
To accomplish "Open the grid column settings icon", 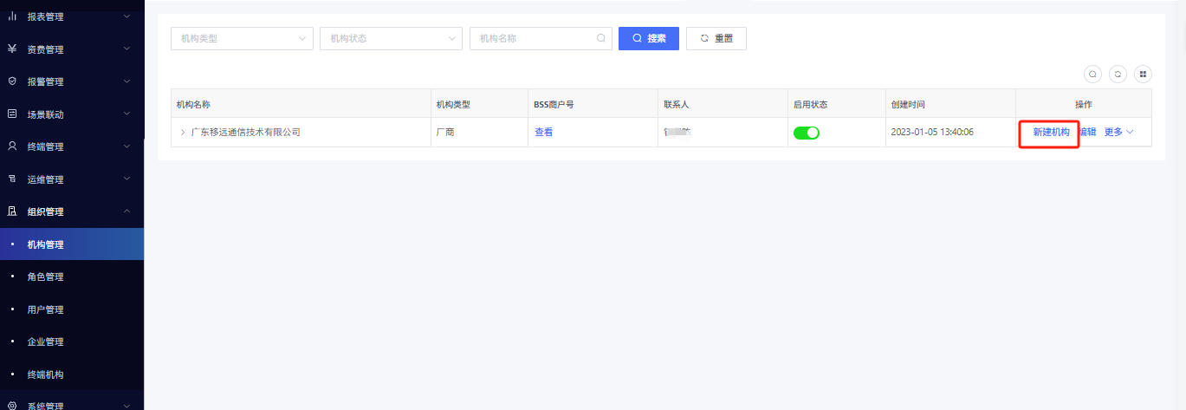I will 1143,75.
